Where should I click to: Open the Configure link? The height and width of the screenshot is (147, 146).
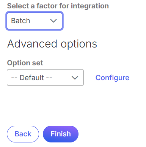[112, 77]
